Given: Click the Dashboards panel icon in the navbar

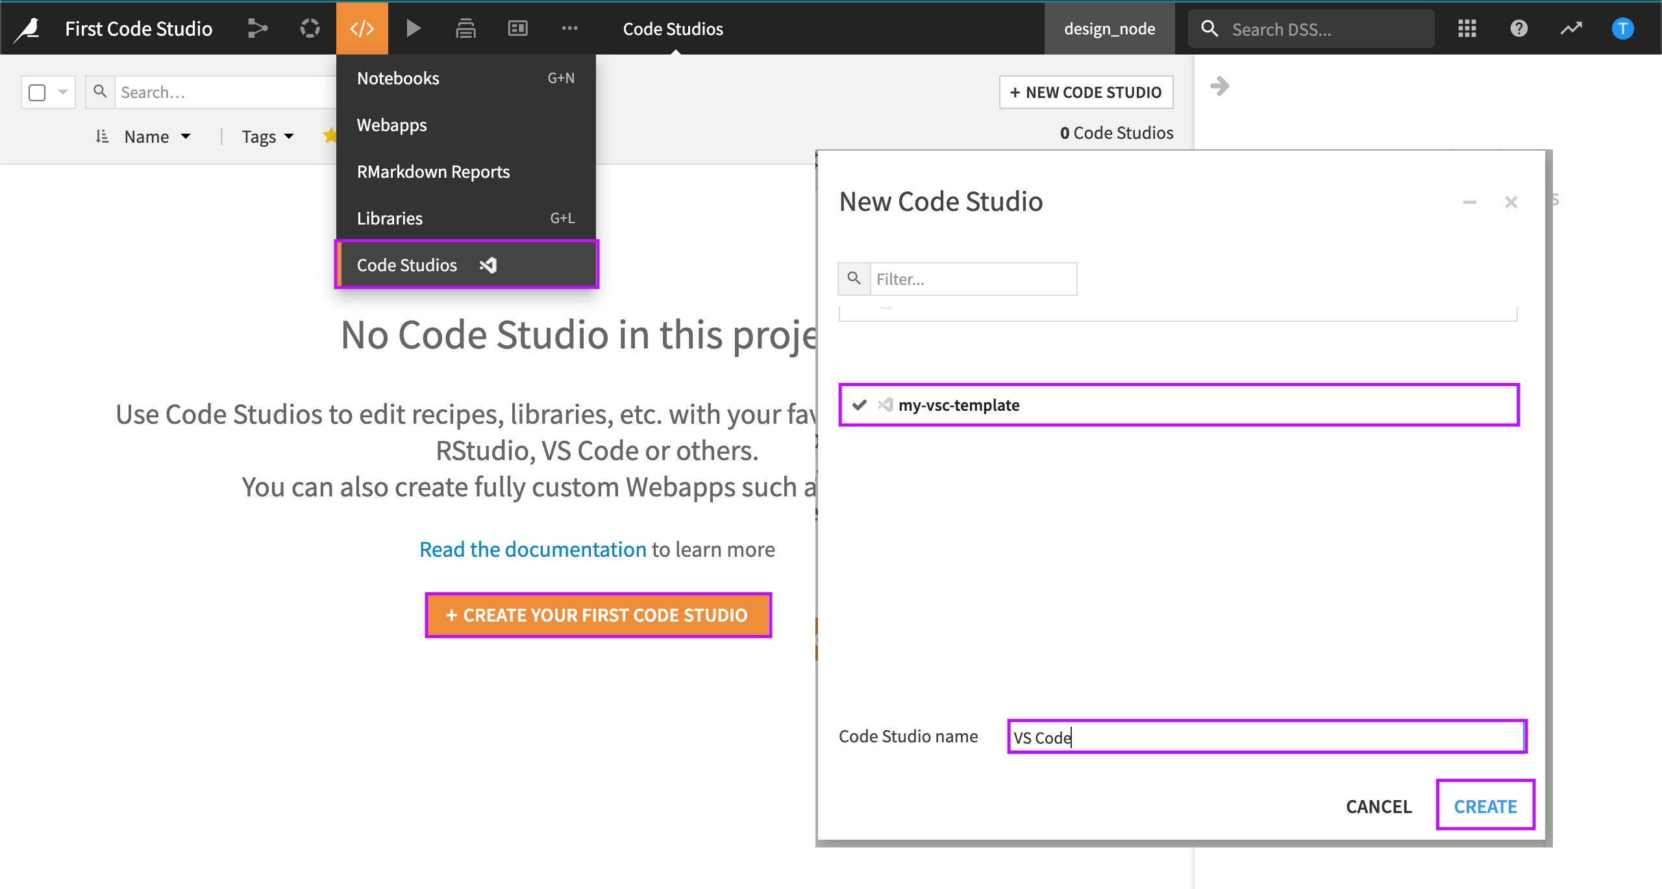Looking at the screenshot, I should [x=517, y=28].
